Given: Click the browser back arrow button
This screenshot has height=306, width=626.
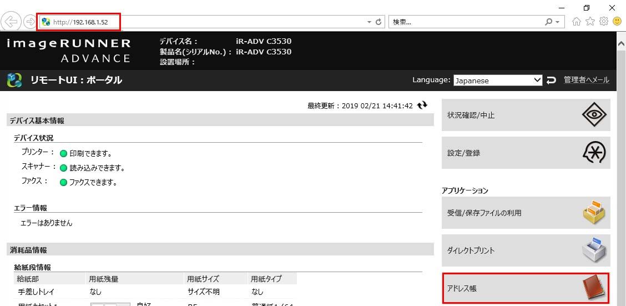Looking at the screenshot, I should [11, 22].
